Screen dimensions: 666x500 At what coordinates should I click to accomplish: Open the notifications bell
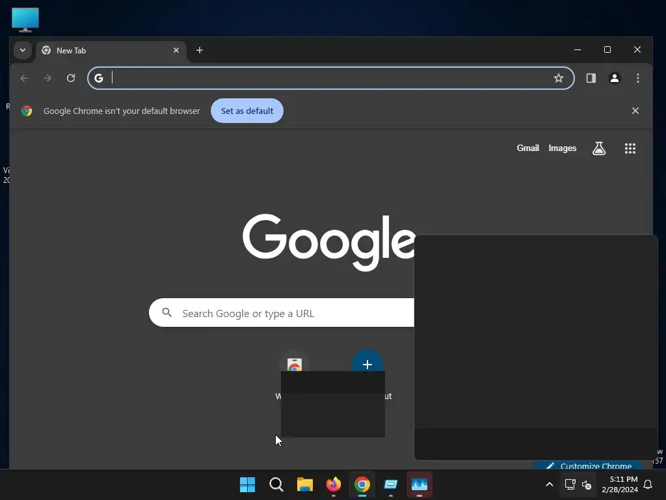pyautogui.click(x=648, y=484)
